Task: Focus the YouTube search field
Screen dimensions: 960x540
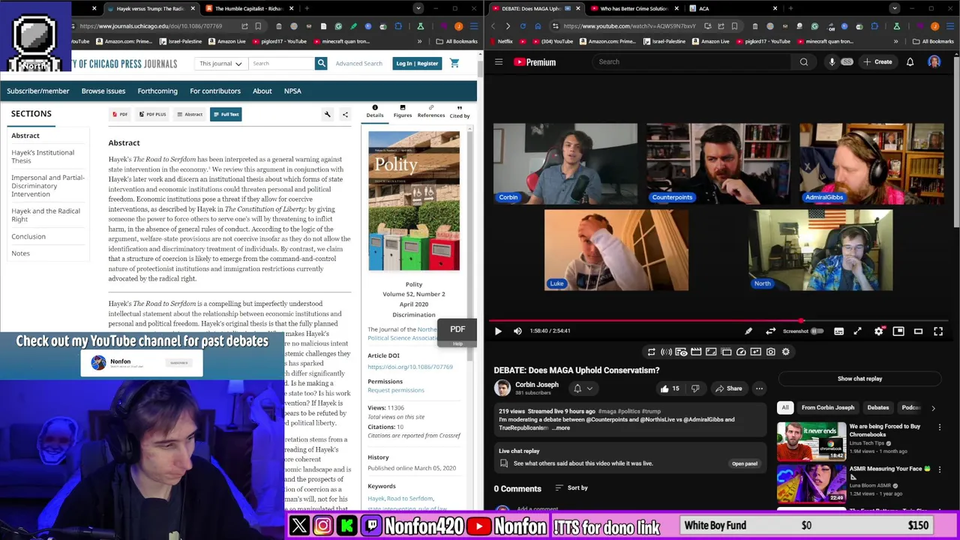Action: click(x=690, y=62)
